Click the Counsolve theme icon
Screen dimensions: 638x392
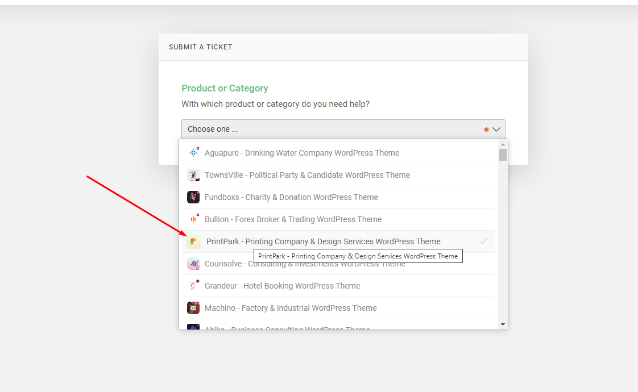pyautogui.click(x=193, y=264)
